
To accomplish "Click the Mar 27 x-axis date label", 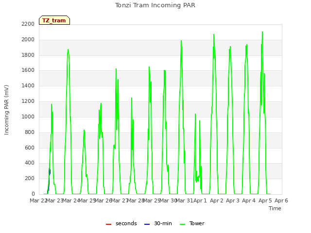I will 120,200.
